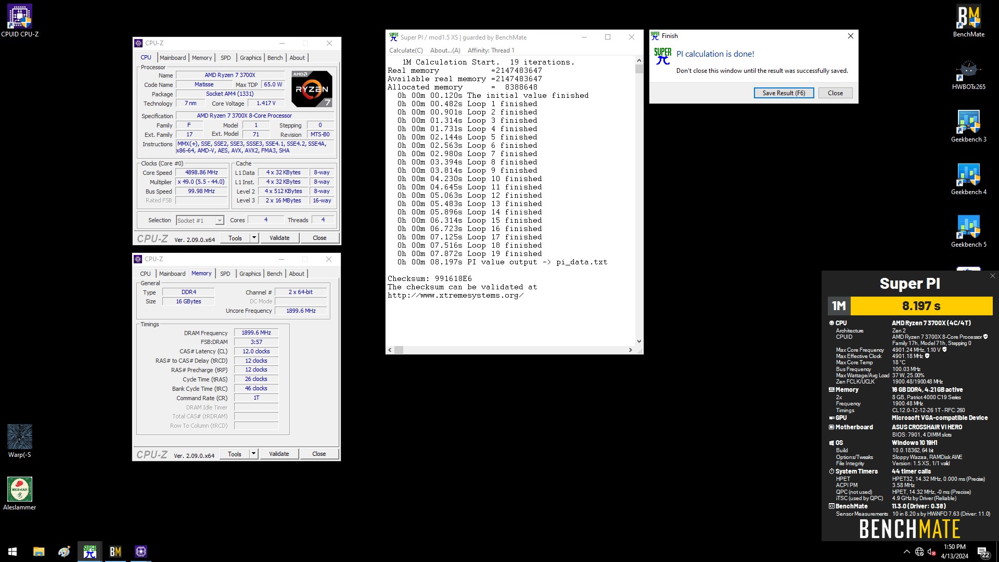Click Tools button in top CPU-Z window
Screen dimensions: 999x562
(x=235, y=238)
